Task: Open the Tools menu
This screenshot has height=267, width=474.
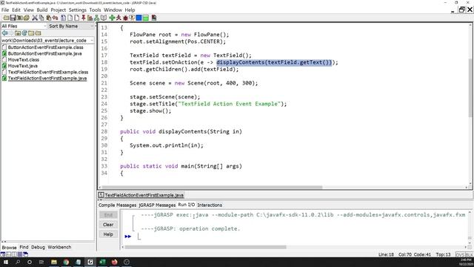Action: 95,10
